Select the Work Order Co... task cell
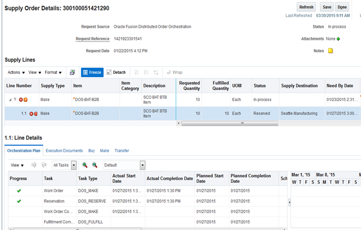Screen dimensions: 361x230 point(59,211)
